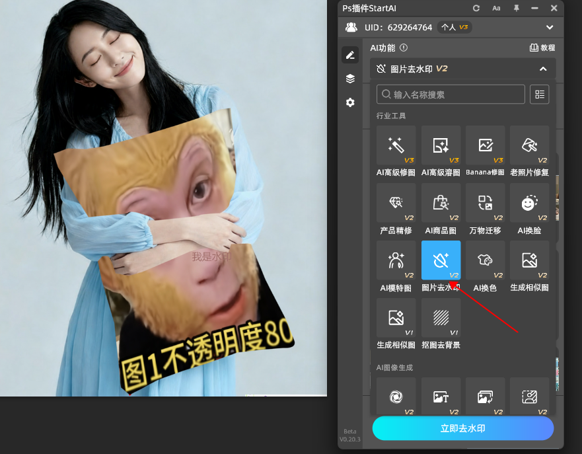
Task: Click the 立即去水印 button
Action: (462, 428)
